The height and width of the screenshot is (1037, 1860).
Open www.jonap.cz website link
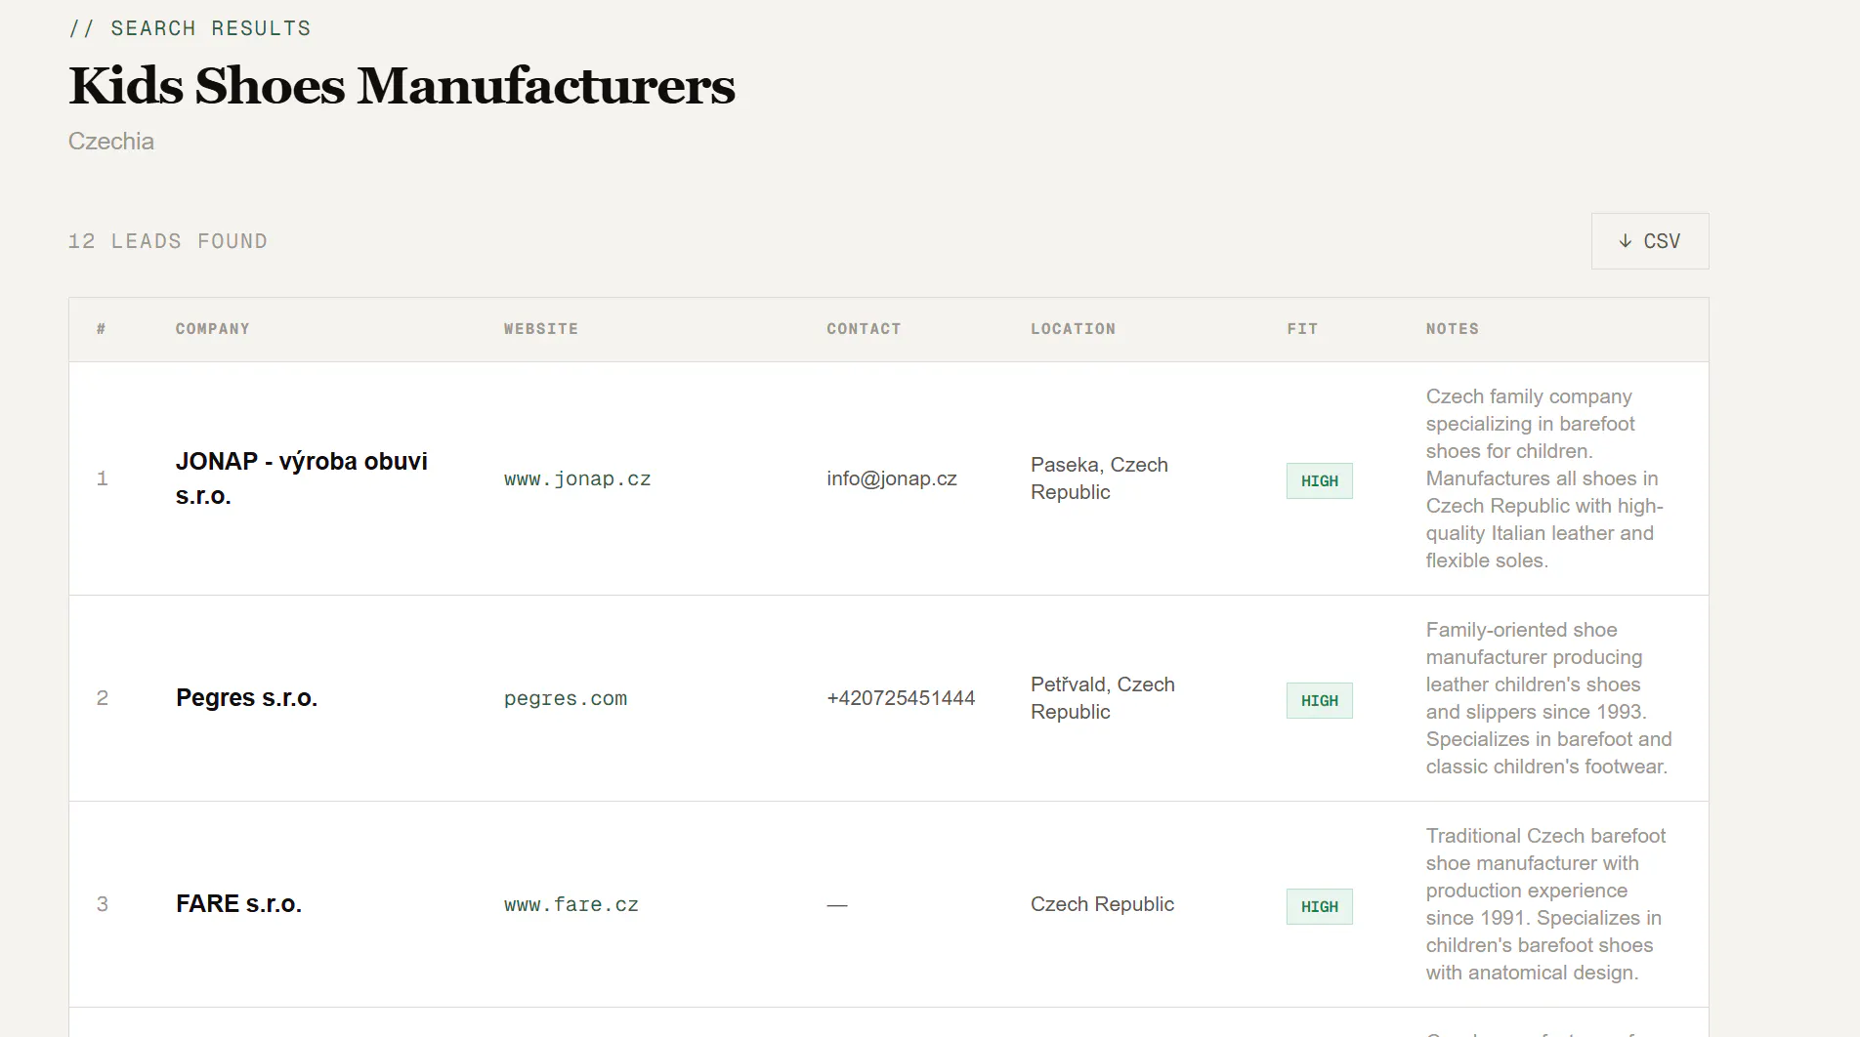coord(577,478)
